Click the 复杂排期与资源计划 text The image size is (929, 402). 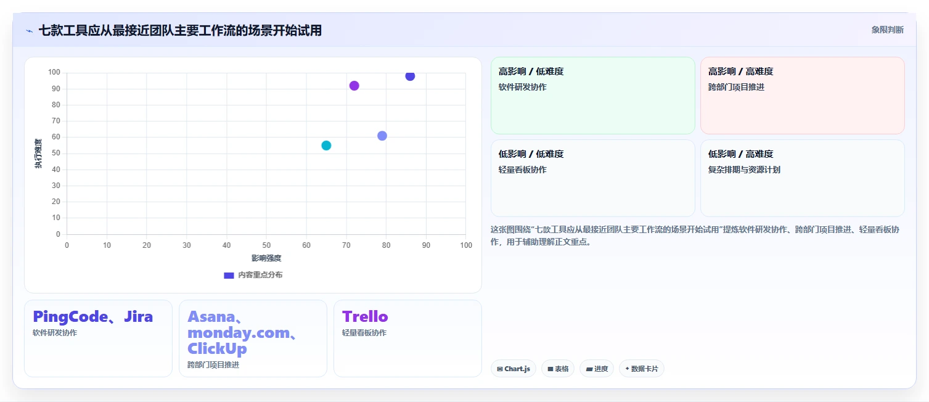(x=744, y=170)
